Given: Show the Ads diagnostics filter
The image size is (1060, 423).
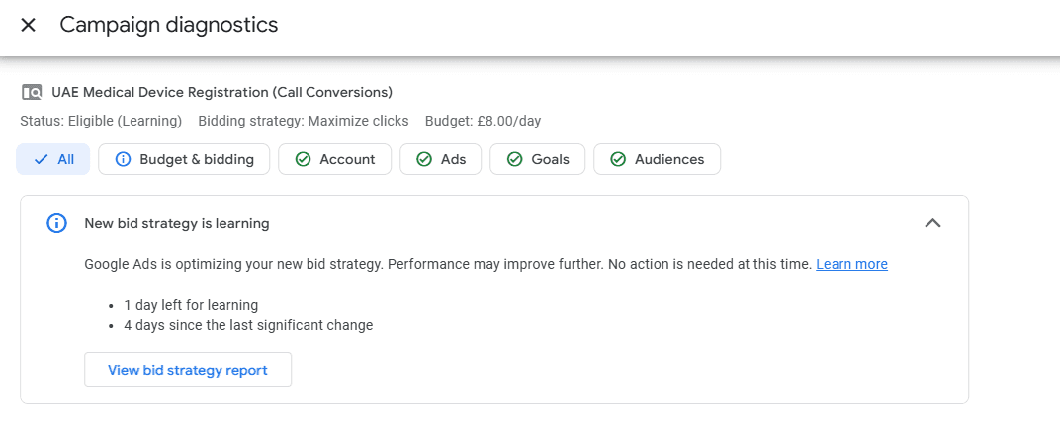Looking at the screenshot, I should click(x=441, y=159).
